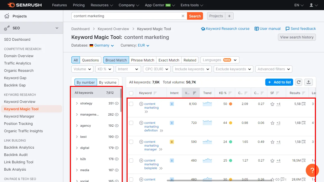Click SERP view icon for 5,5B results
This screenshot has height=182, width=324.
pos(303,104)
